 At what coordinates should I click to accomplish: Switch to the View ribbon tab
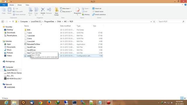pyautogui.click(x=27, y=5)
